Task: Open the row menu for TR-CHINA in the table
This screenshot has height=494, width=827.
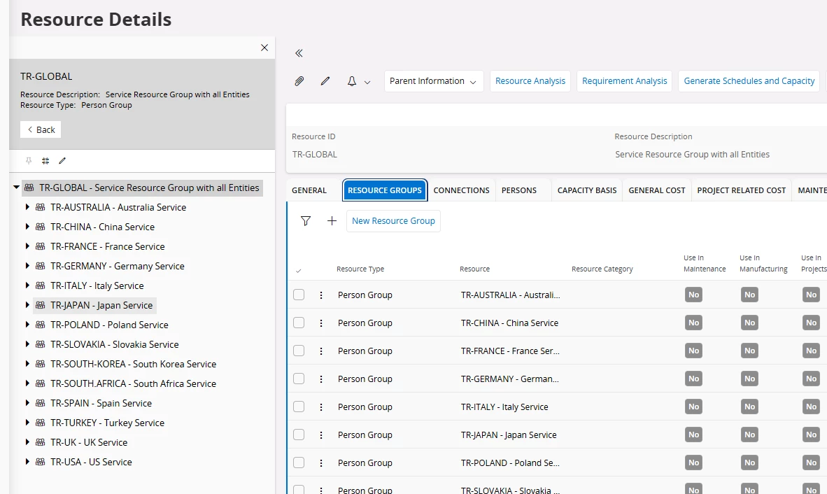Action: (320, 323)
